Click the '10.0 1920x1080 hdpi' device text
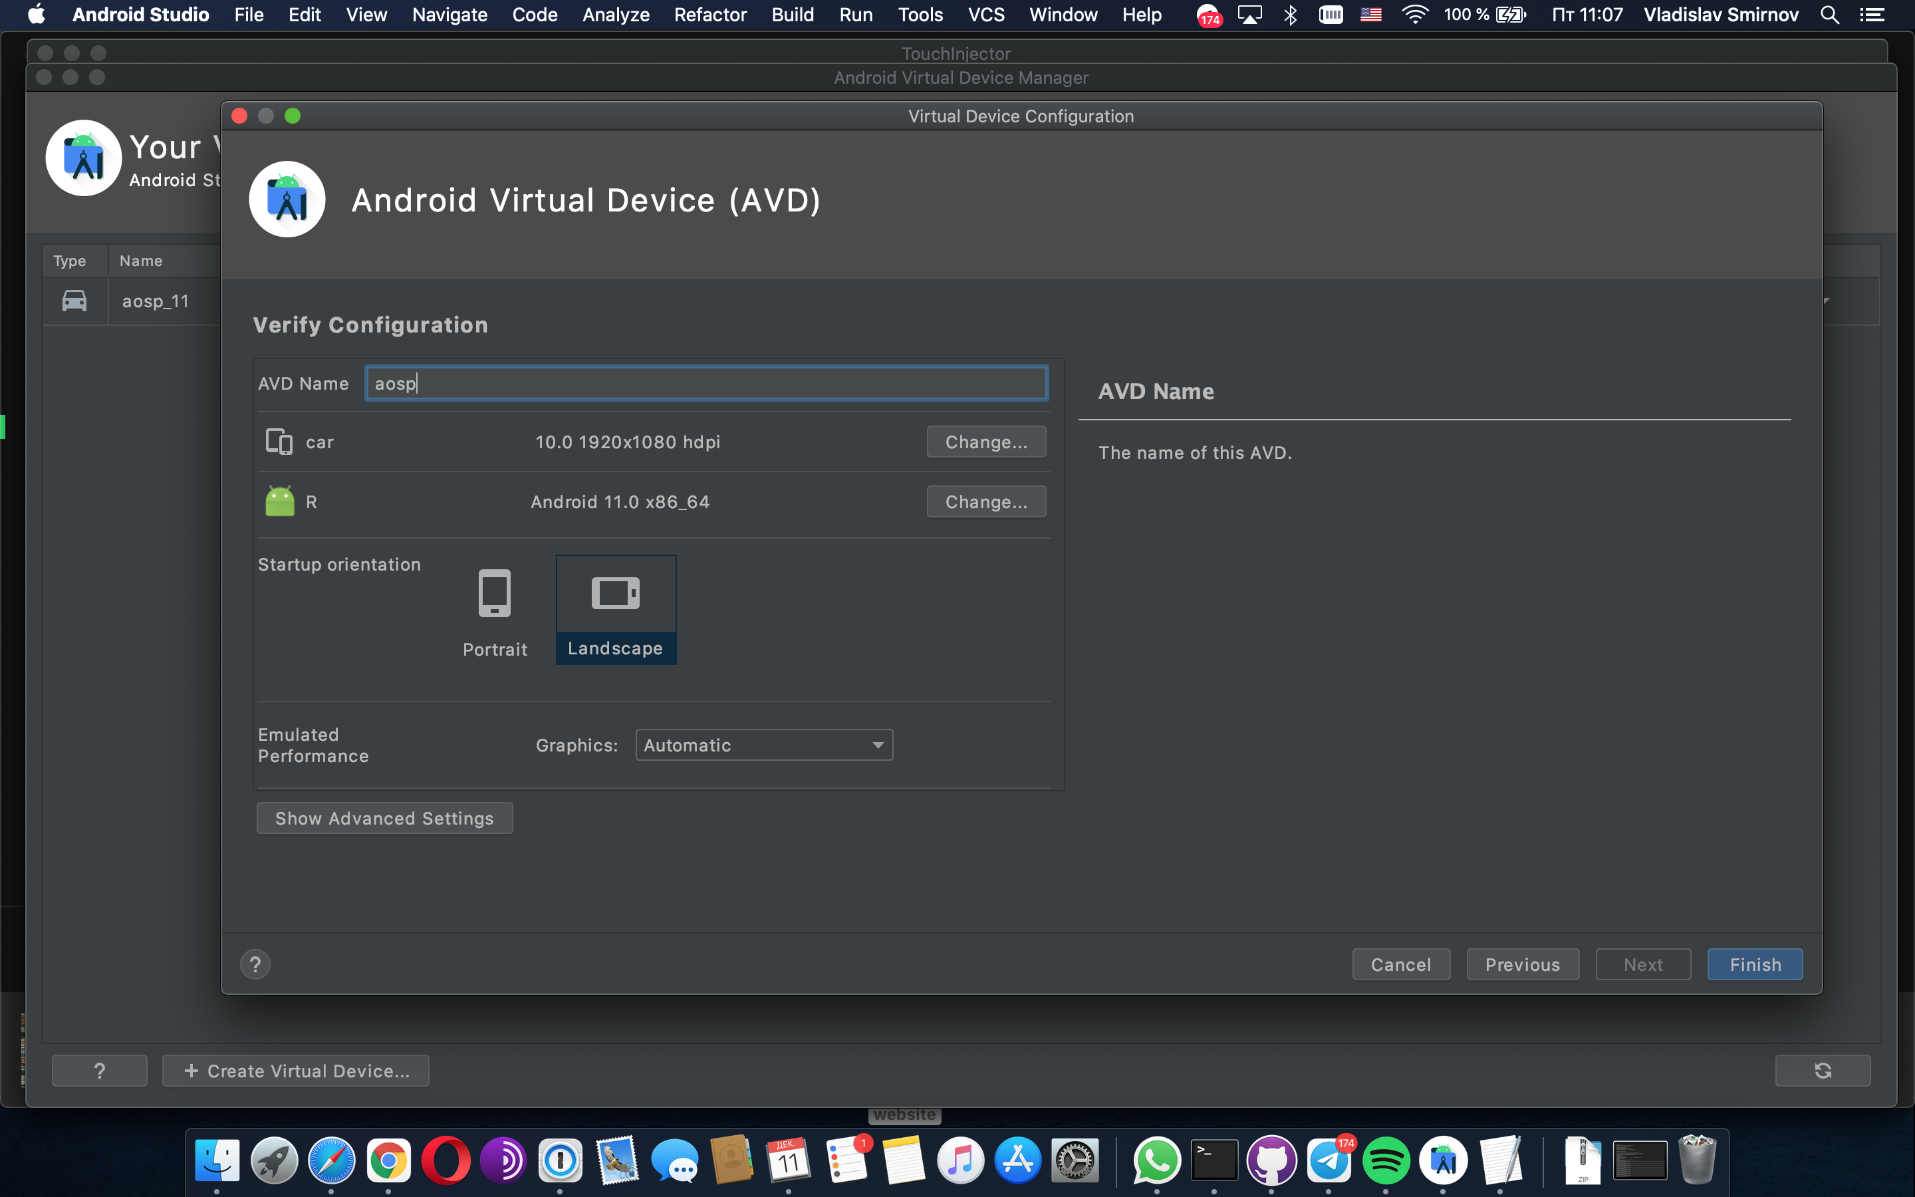Viewport: 1915px width, 1197px height. click(x=628, y=442)
